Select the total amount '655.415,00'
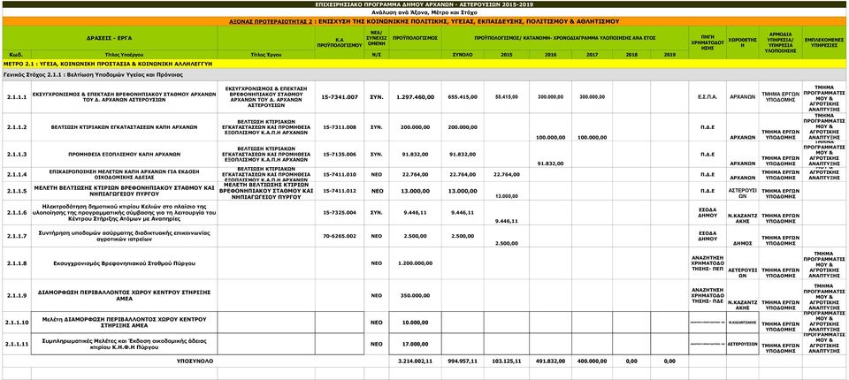Screen dimensions: 849x380 click(x=463, y=97)
